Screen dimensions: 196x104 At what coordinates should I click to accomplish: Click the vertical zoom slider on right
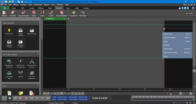point(194,80)
